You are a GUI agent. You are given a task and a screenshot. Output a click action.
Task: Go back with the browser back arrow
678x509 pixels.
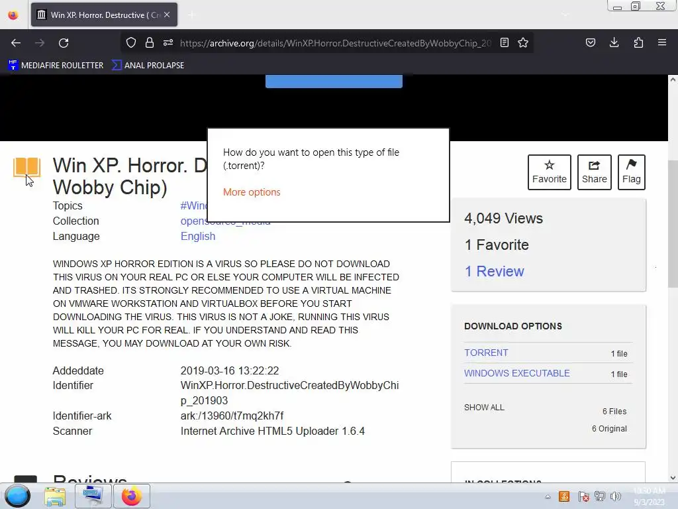coord(16,43)
